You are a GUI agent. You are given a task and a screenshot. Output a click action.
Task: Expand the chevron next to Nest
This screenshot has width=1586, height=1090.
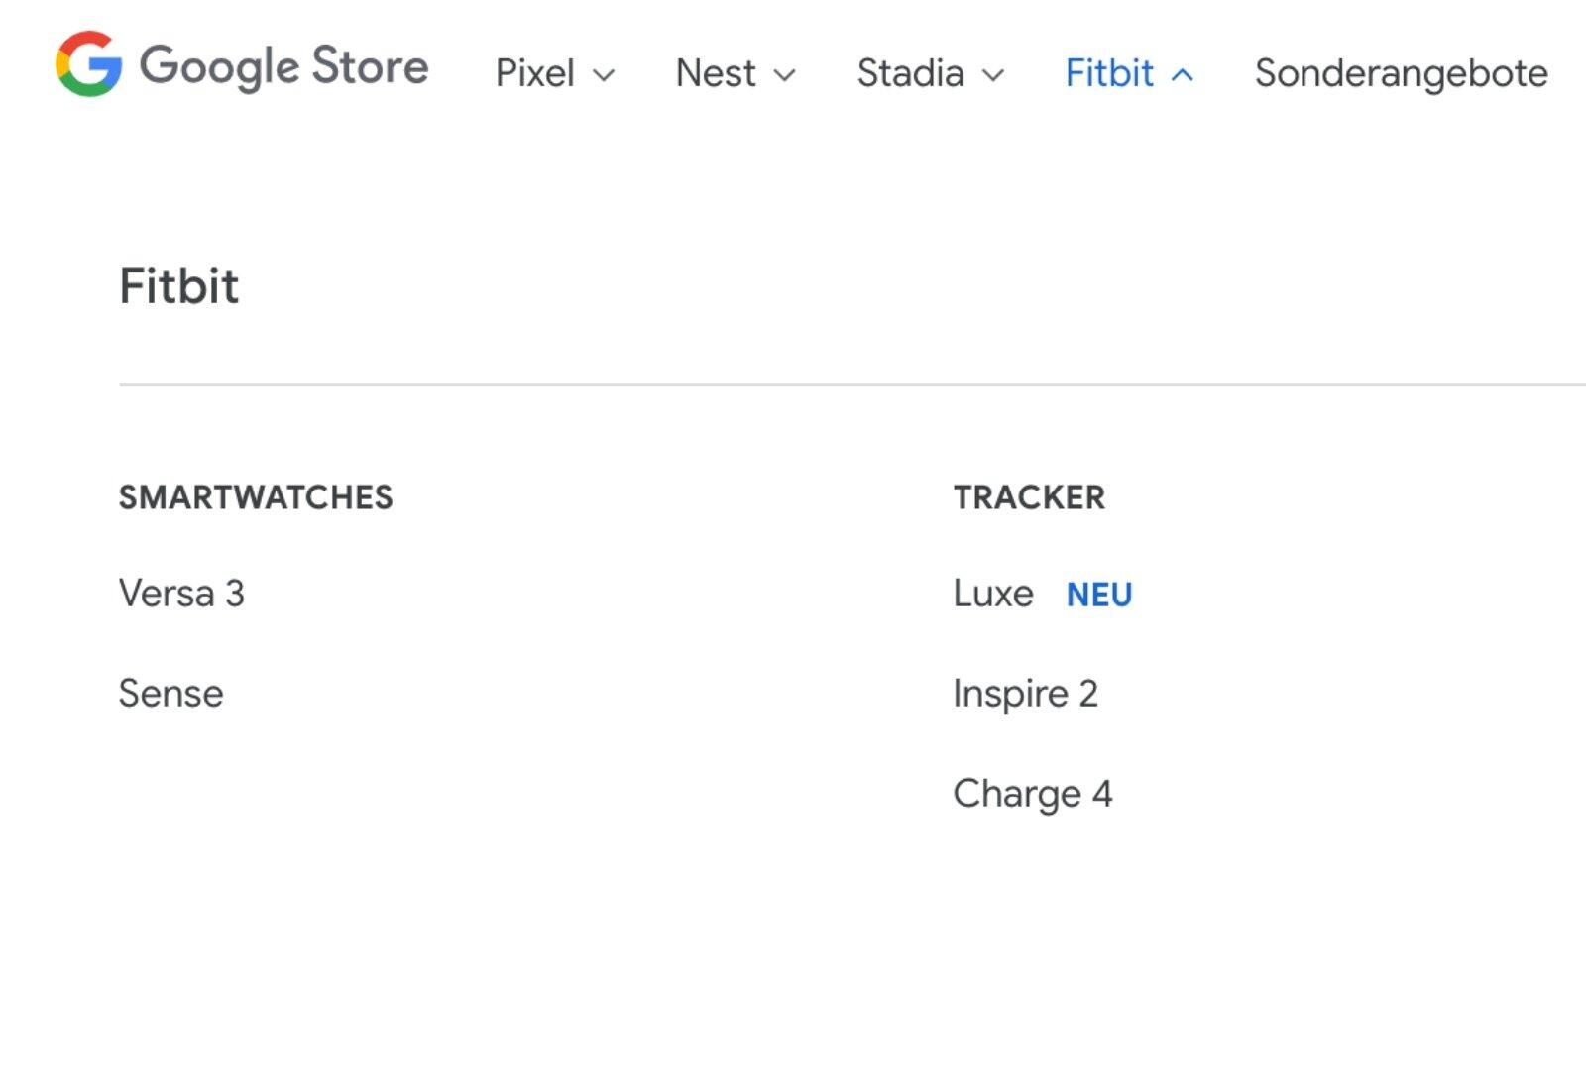point(784,75)
